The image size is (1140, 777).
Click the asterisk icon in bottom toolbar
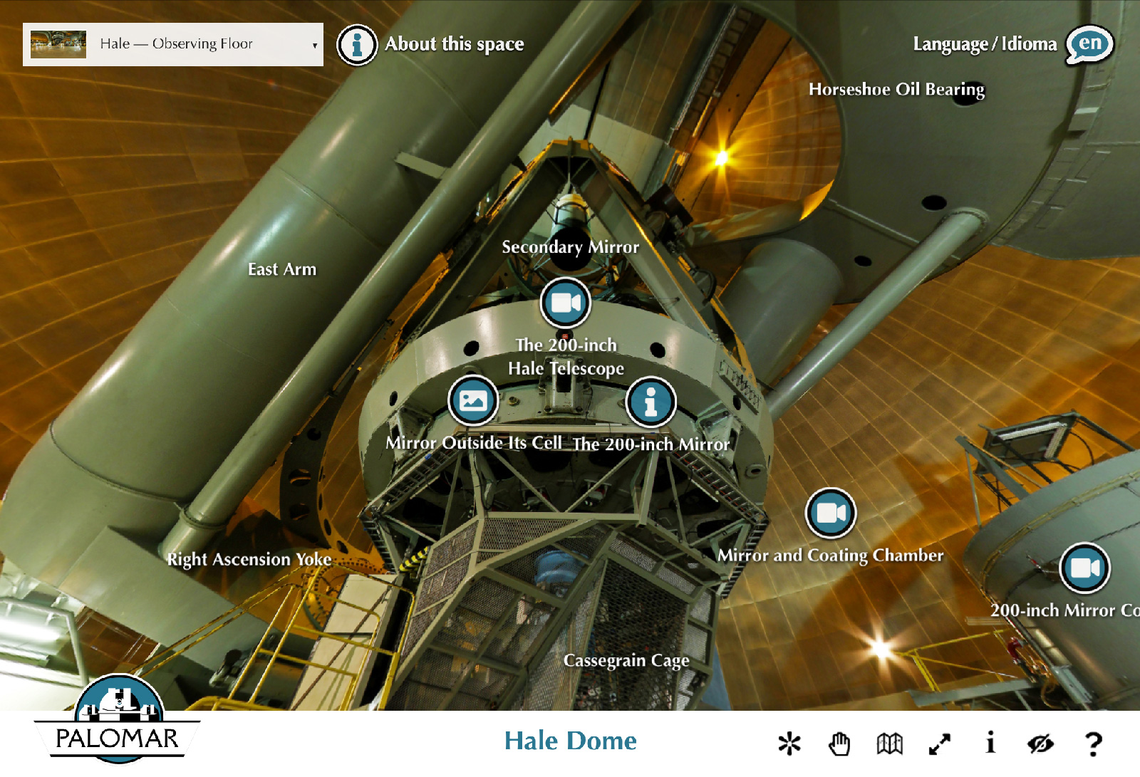coord(789,744)
